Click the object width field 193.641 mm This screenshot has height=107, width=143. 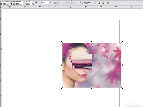point(18,2)
